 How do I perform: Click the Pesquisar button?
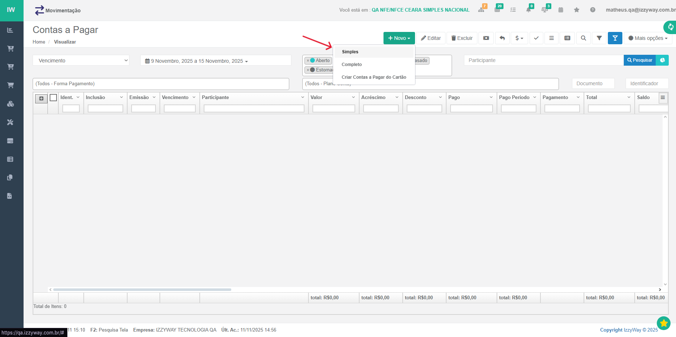639,60
